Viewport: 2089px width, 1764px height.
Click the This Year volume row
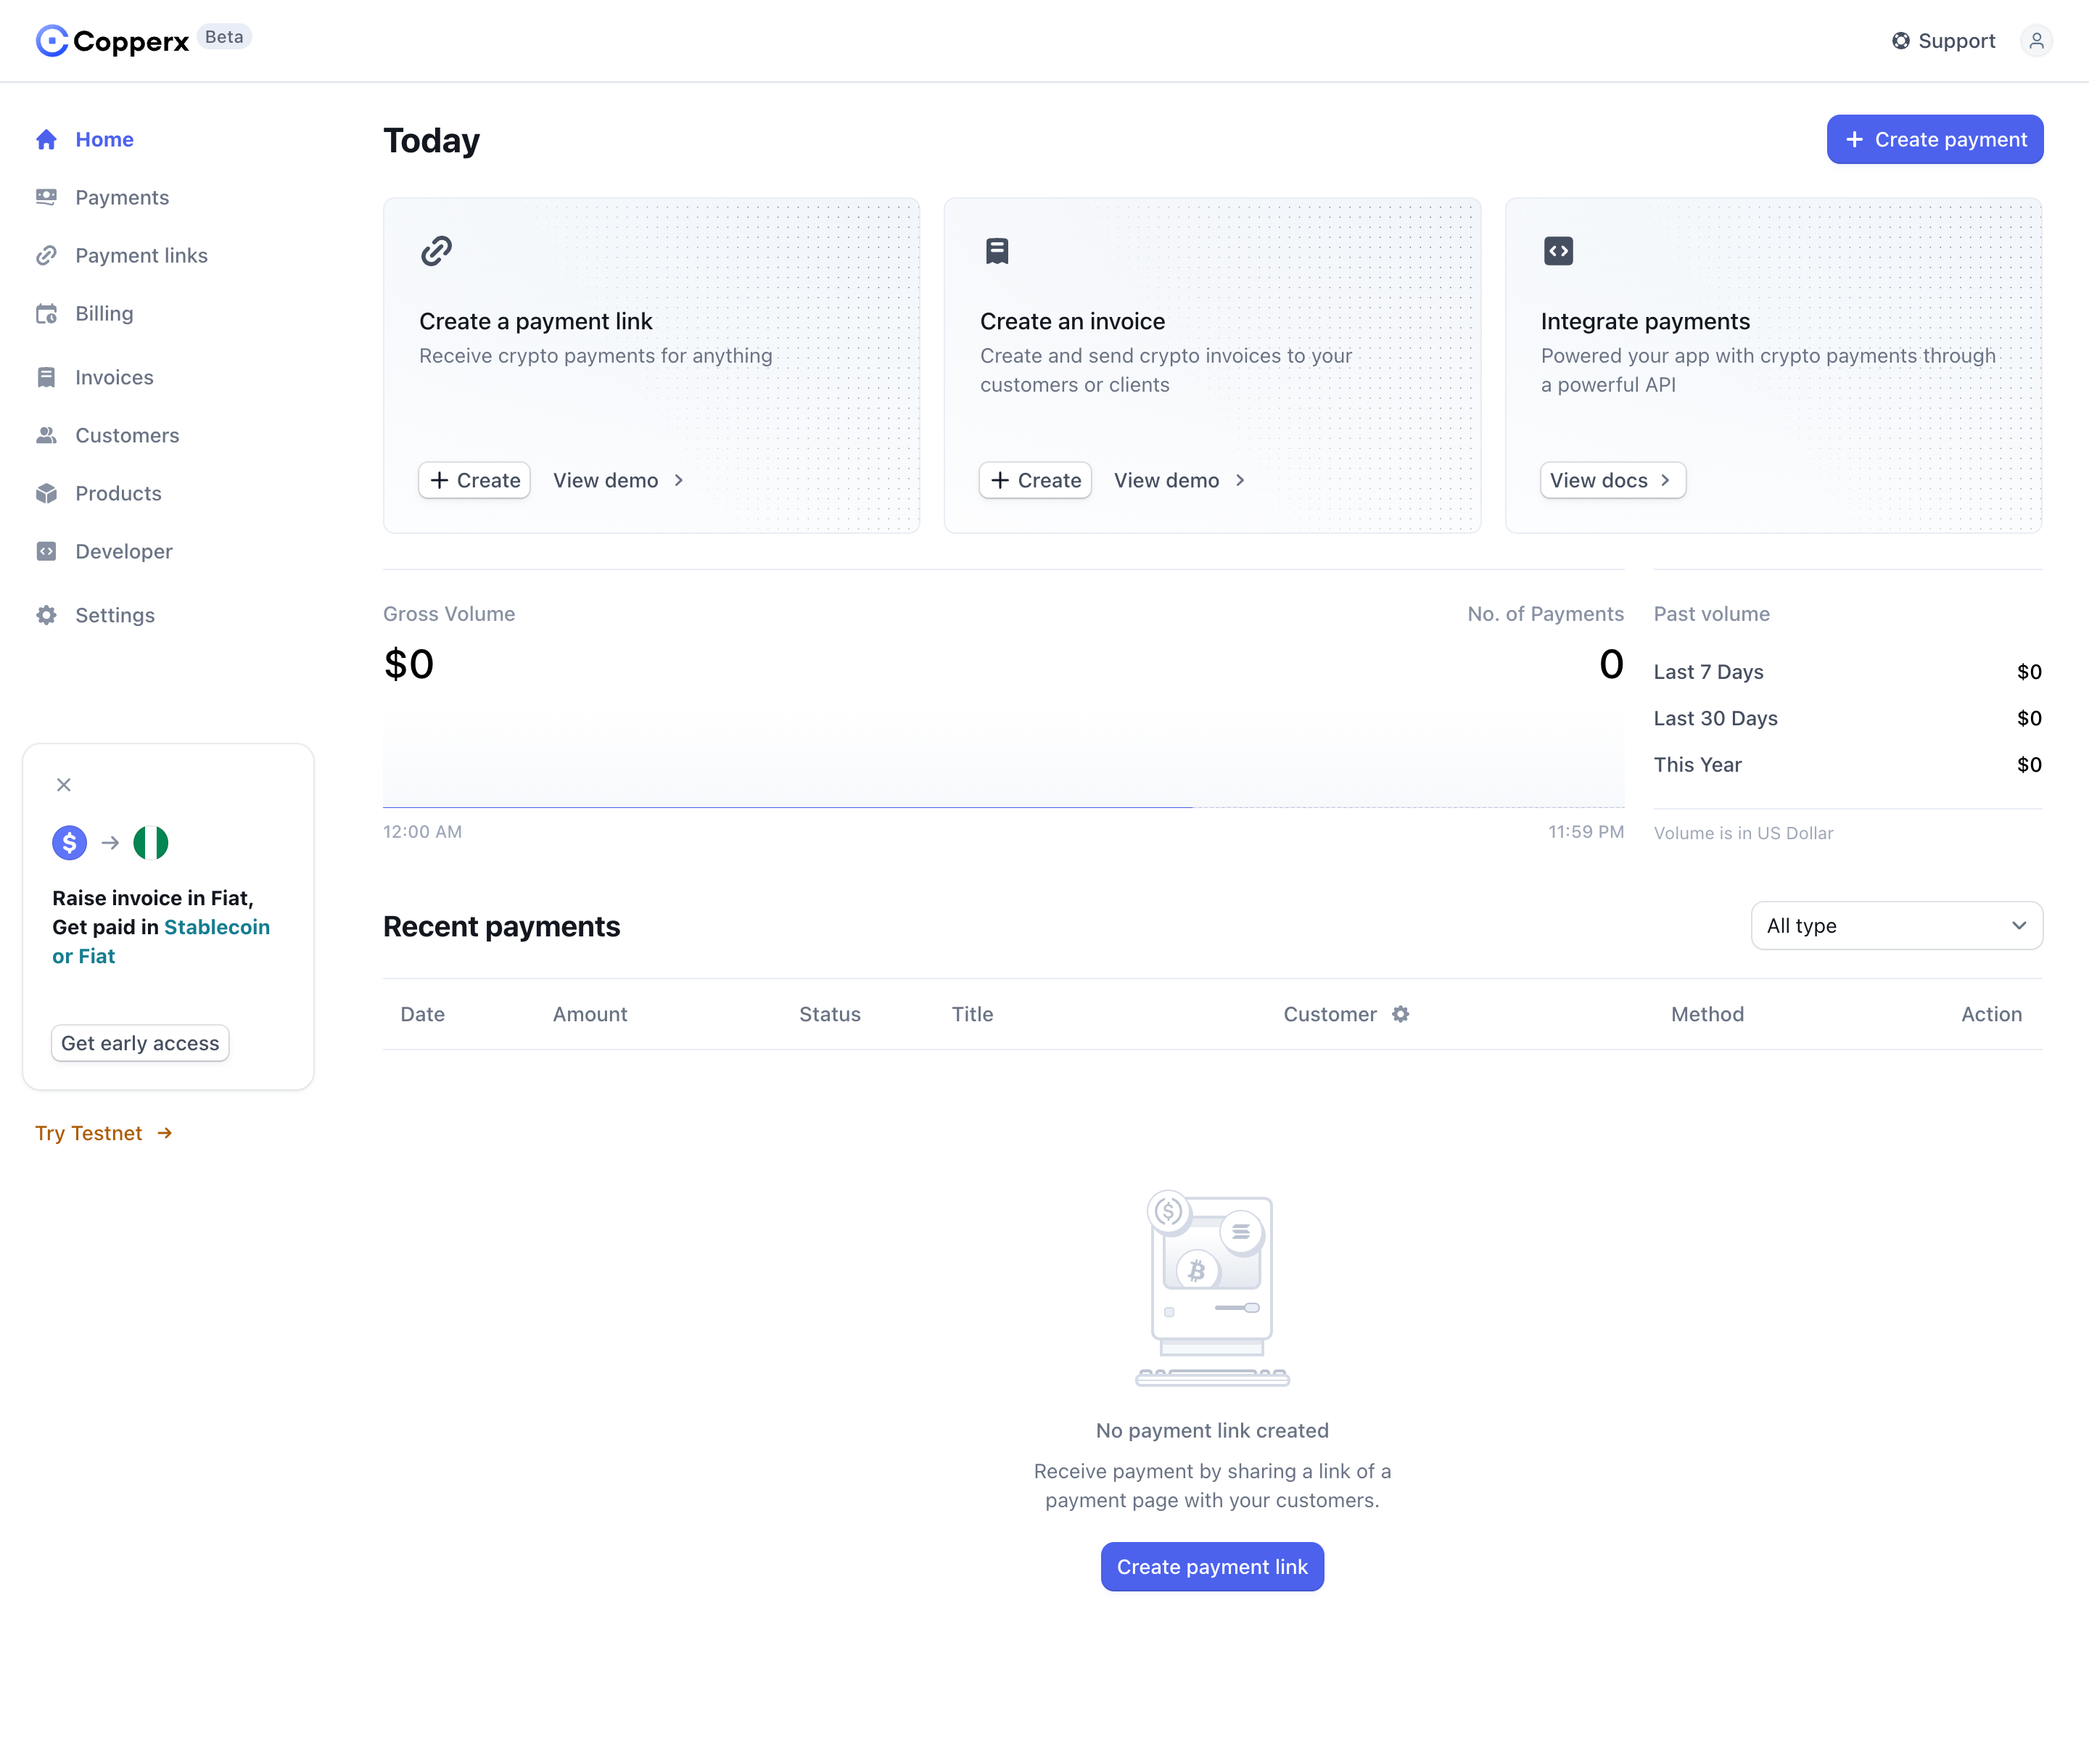(1847, 765)
